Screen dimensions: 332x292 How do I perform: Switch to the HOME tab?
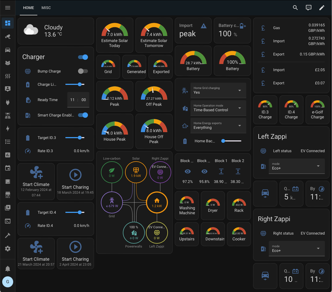(x=29, y=8)
